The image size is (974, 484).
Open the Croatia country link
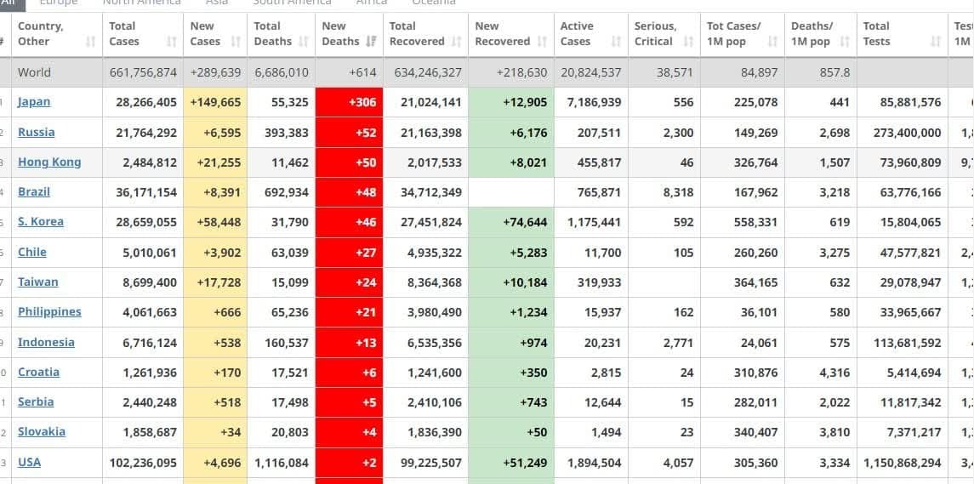pos(38,373)
